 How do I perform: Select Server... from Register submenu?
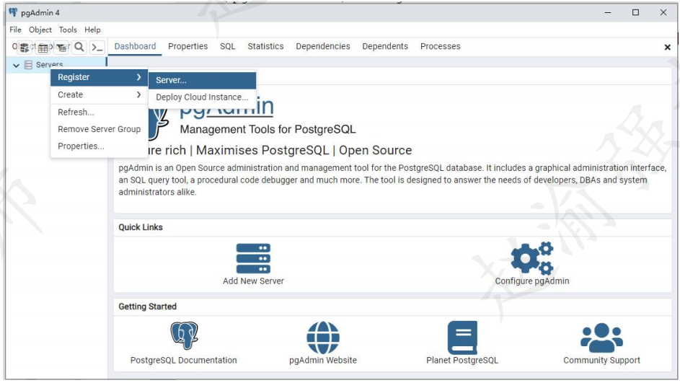point(202,80)
